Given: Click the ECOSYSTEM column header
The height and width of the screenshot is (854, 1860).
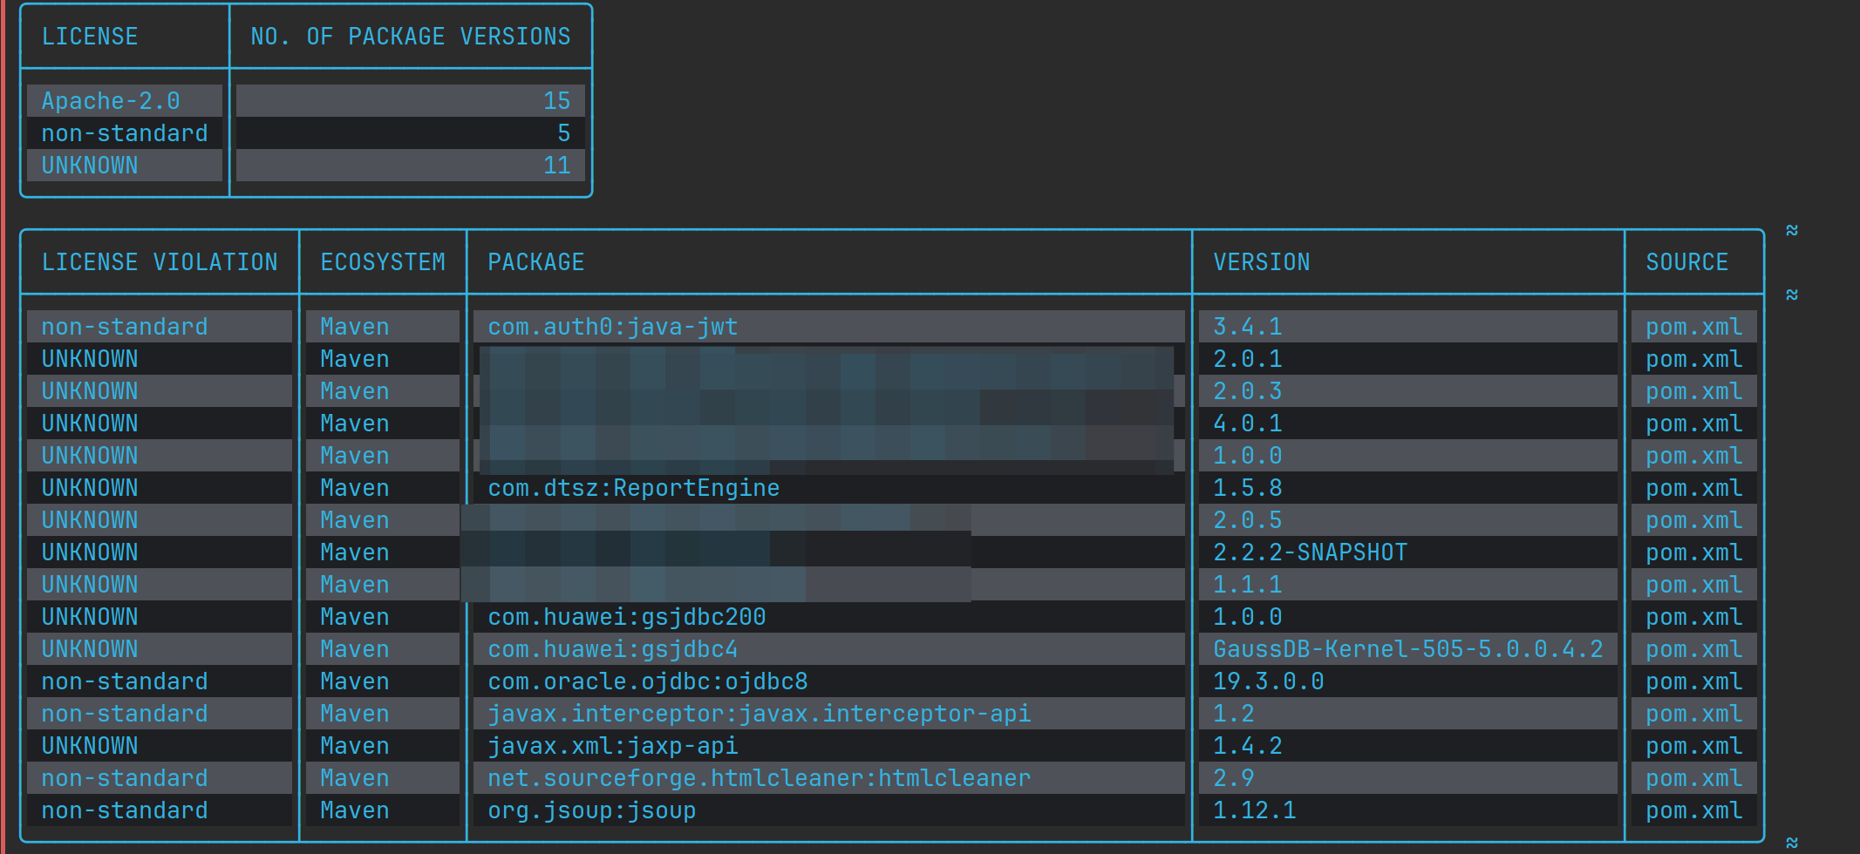Looking at the screenshot, I should [x=383, y=262].
